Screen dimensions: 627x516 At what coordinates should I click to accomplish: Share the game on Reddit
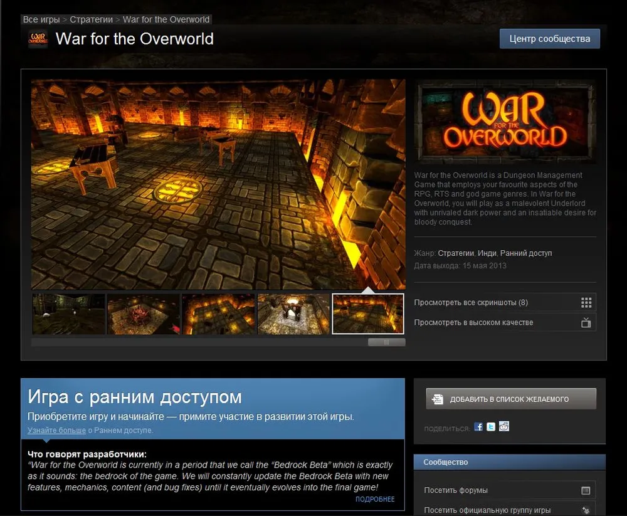click(x=504, y=426)
